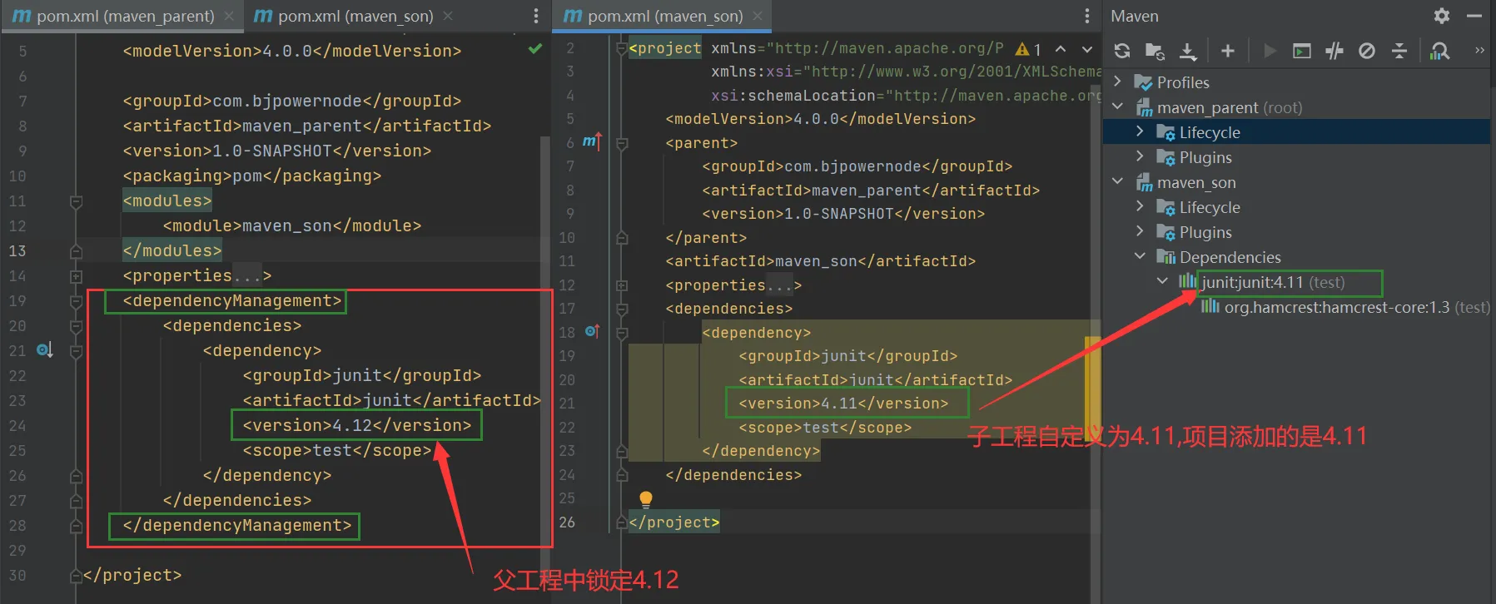Click the parent-override gutter icon at line 6

[591, 142]
